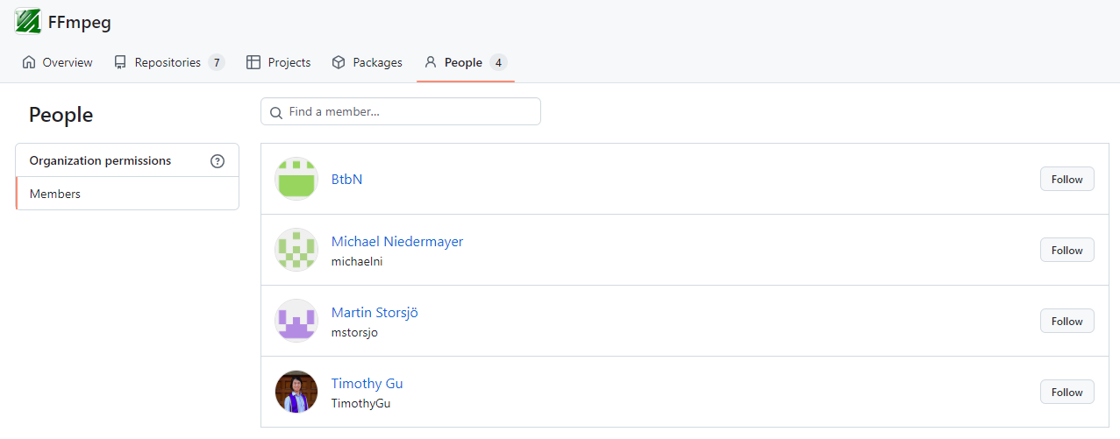Open Michael Niedermayer's avatar image

(296, 250)
